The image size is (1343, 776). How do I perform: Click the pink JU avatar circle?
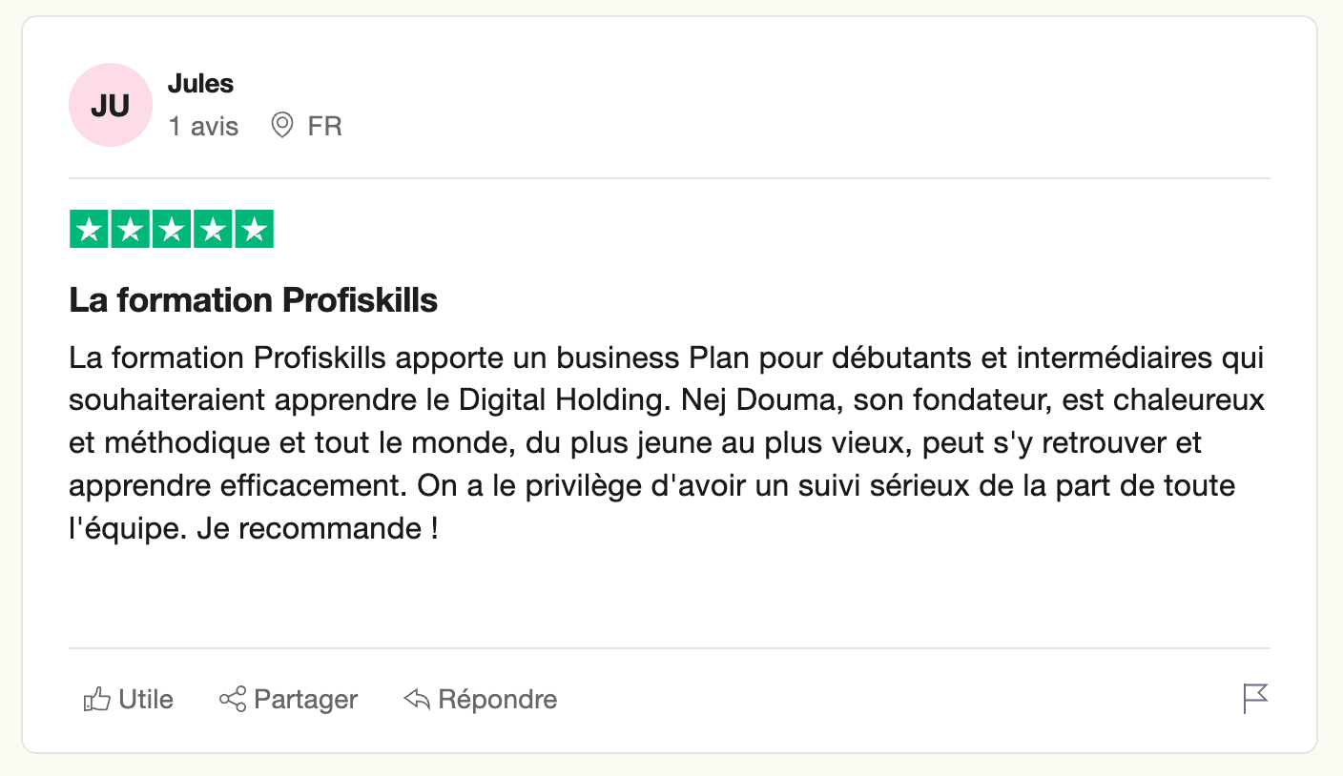click(x=111, y=105)
